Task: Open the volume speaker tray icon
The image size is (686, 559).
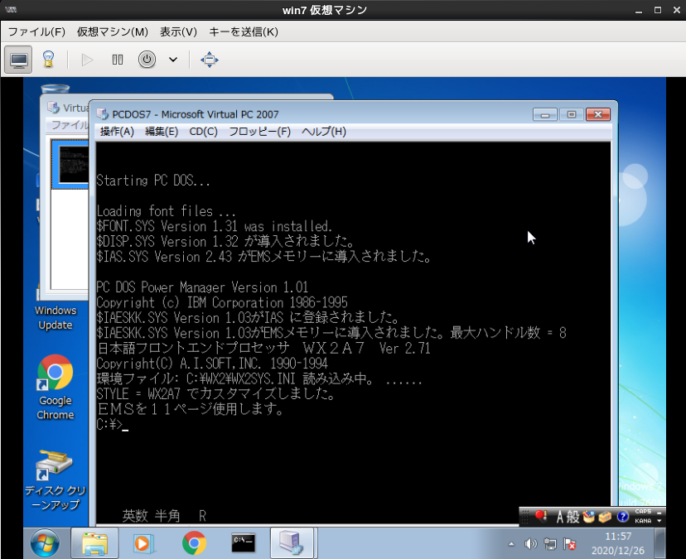Action: 531,544
